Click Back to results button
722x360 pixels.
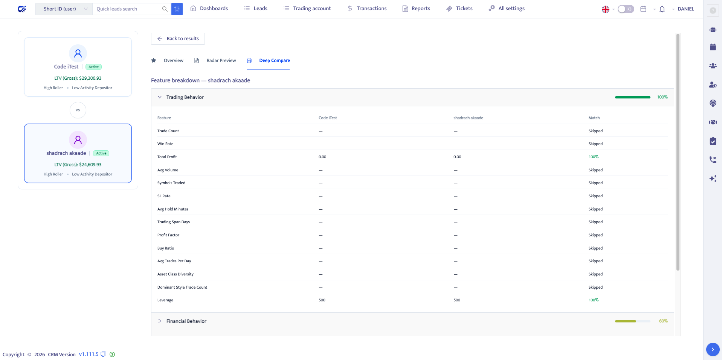tap(178, 39)
